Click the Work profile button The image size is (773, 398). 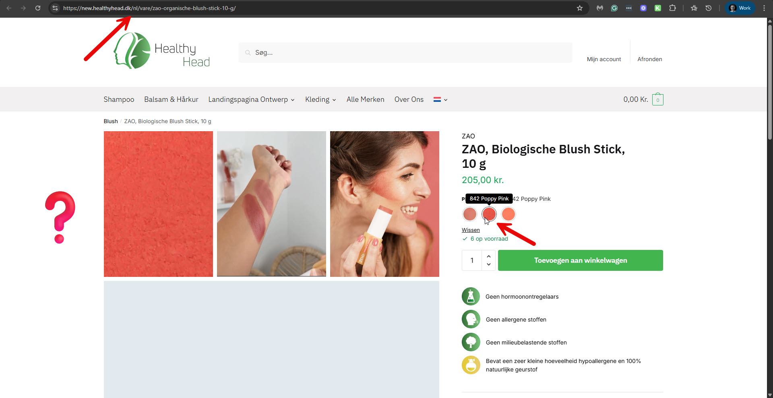[x=740, y=8]
